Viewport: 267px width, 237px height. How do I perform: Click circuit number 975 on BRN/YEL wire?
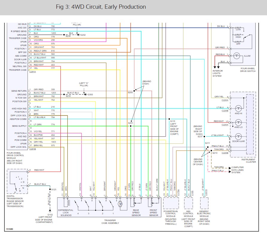pyautogui.click(x=53, y=145)
